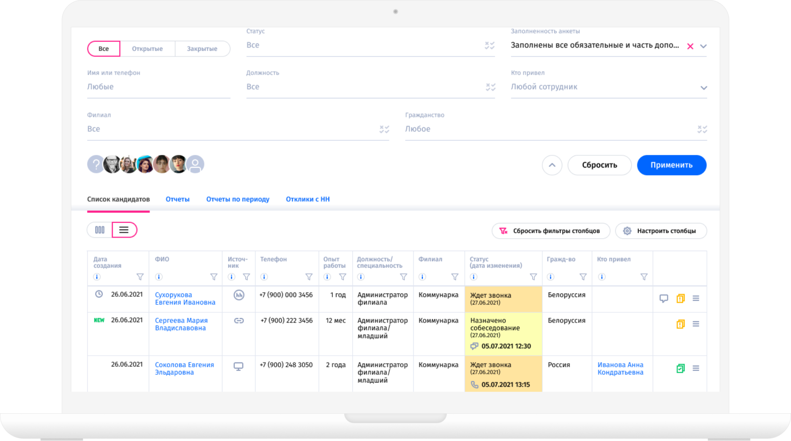Switch to Список кандидатов tab
Viewport: 791px width, 441px height.
click(x=118, y=199)
